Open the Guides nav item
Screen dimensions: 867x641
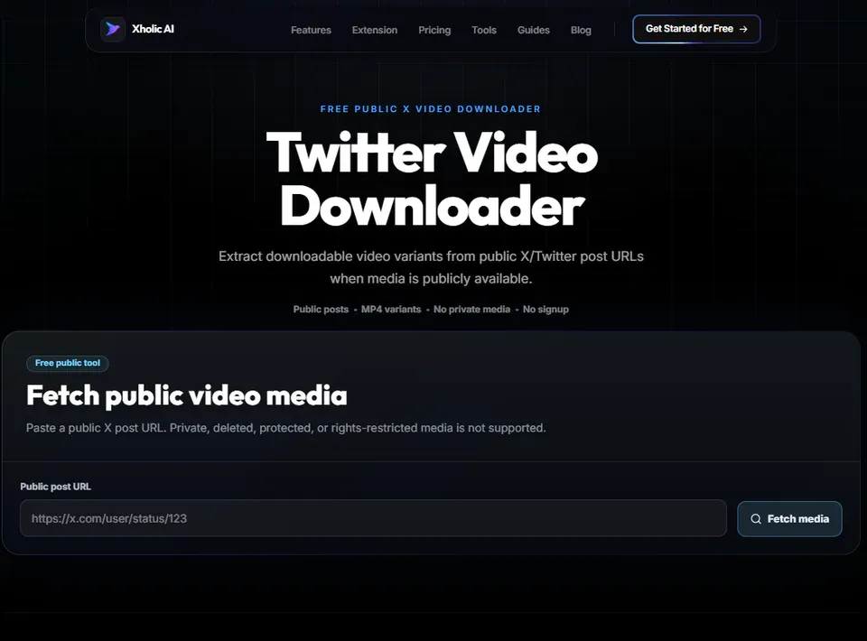click(533, 30)
